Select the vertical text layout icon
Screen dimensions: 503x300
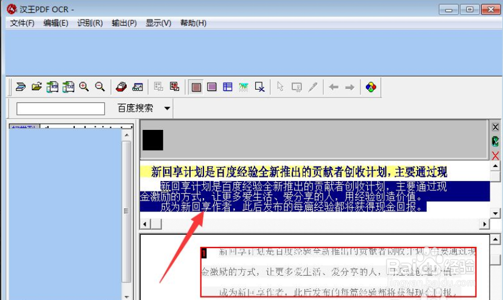(212, 87)
